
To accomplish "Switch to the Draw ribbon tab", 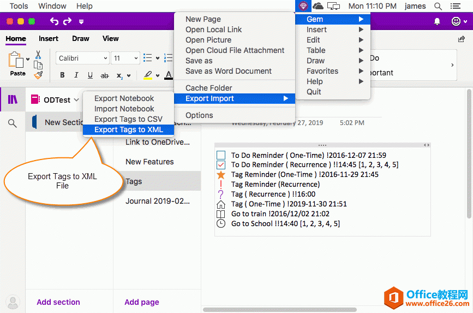I will click(81, 39).
